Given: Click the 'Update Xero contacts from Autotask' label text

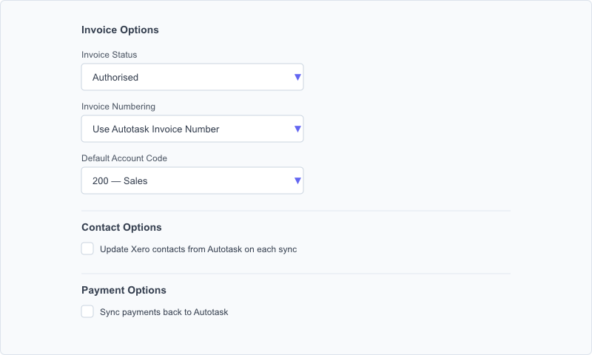Looking at the screenshot, I should click(x=198, y=249).
